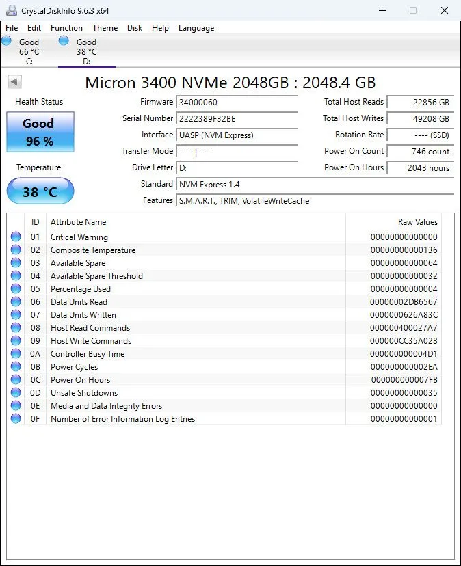Image resolution: width=461 pixels, height=566 pixels.
Task: Click the Attribute Name column header
Action: coord(196,222)
